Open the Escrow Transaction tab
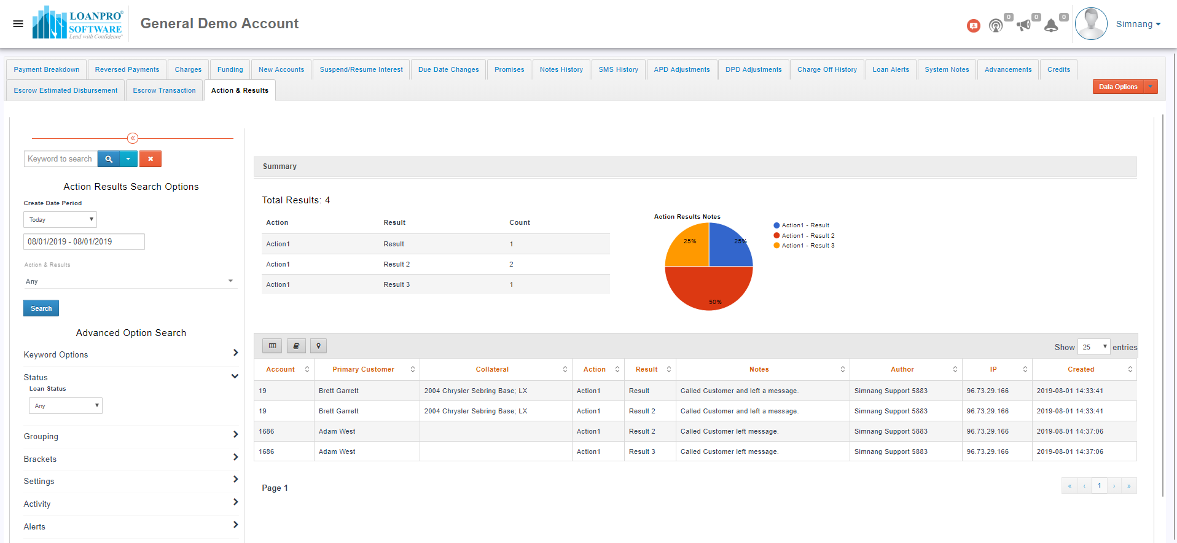Image resolution: width=1177 pixels, height=543 pixels. click(164, 90)
